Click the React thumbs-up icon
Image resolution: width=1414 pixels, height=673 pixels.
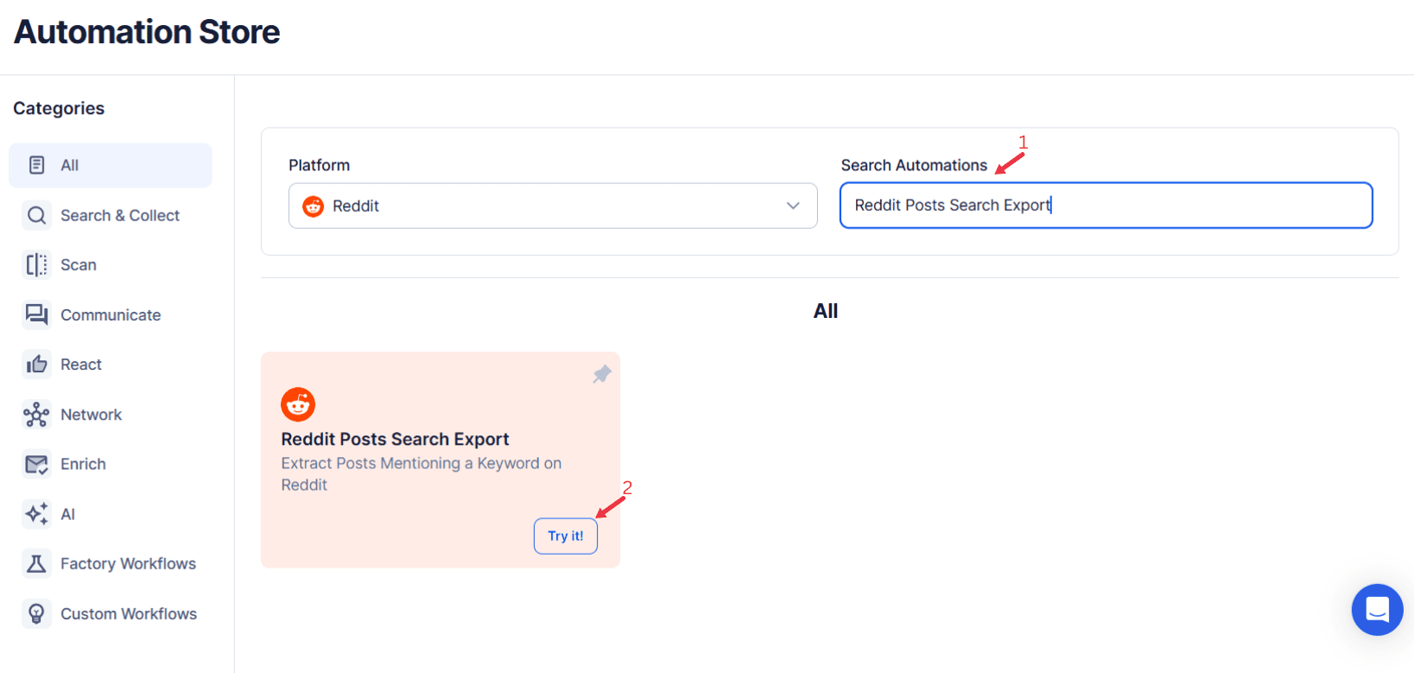(36, 364)
